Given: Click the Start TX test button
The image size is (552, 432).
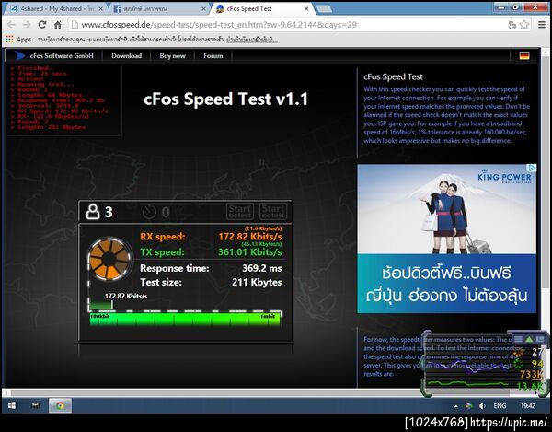Looking at the screenshot, I should [240, 212].
